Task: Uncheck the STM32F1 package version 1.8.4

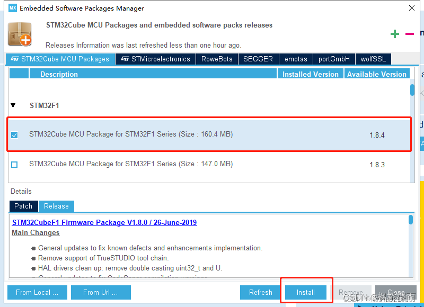Action: pyautogui.click(x=14, y=135)
